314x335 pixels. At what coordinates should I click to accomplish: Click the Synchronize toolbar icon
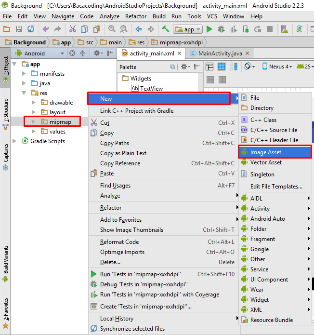31,29
